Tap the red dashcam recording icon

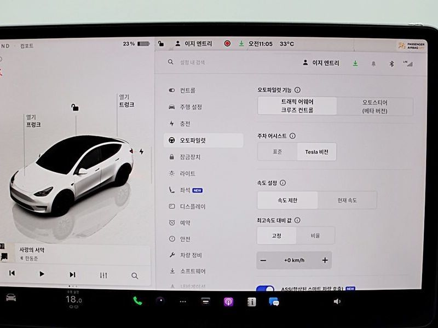pos(227,44)
